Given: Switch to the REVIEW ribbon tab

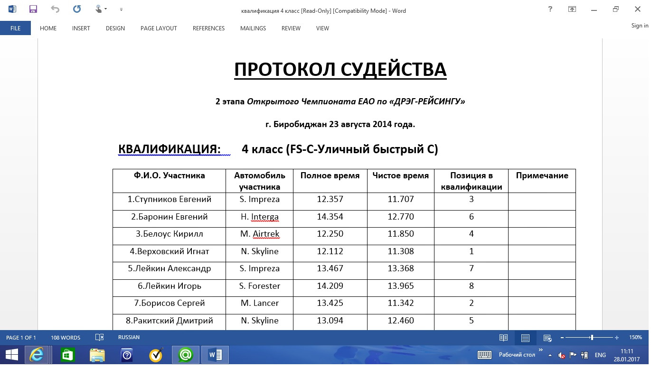Looking at the screenshot, I should (x=291, y=28).
